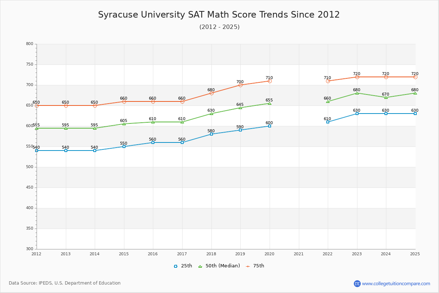
Task: Open the www.collegetuitioncompare.com link
Action: pos(396,283)
